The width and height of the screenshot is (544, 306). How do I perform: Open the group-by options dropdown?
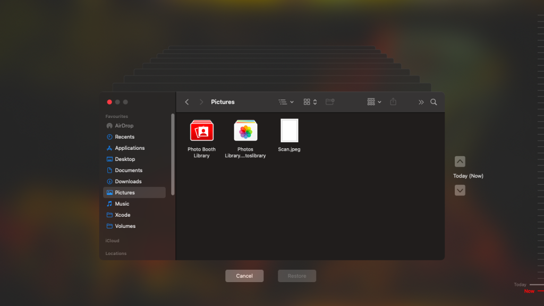click(374, 102)
